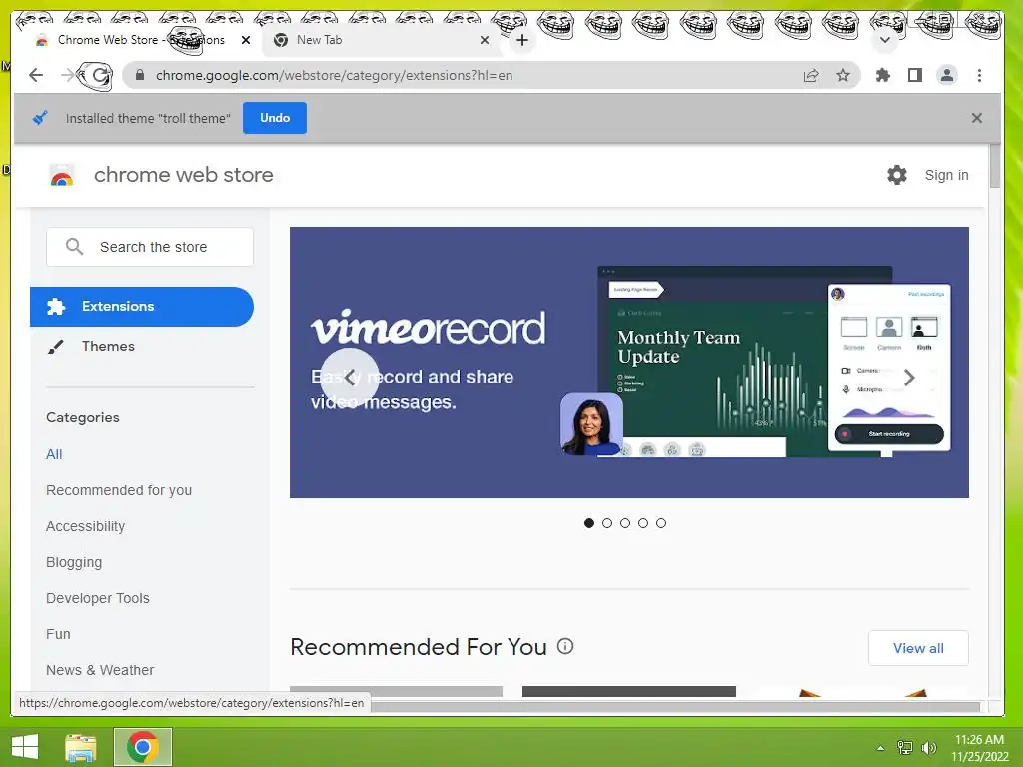Click the Undo theme install button
The height and width of the screenshot is (767, 1023).
[x=275, y=118]
